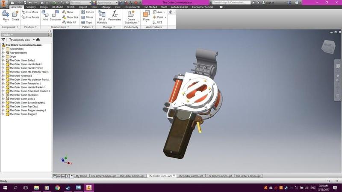Activate the Free Move tool
This screenshot has height=192, width=342.
[30, 12]
